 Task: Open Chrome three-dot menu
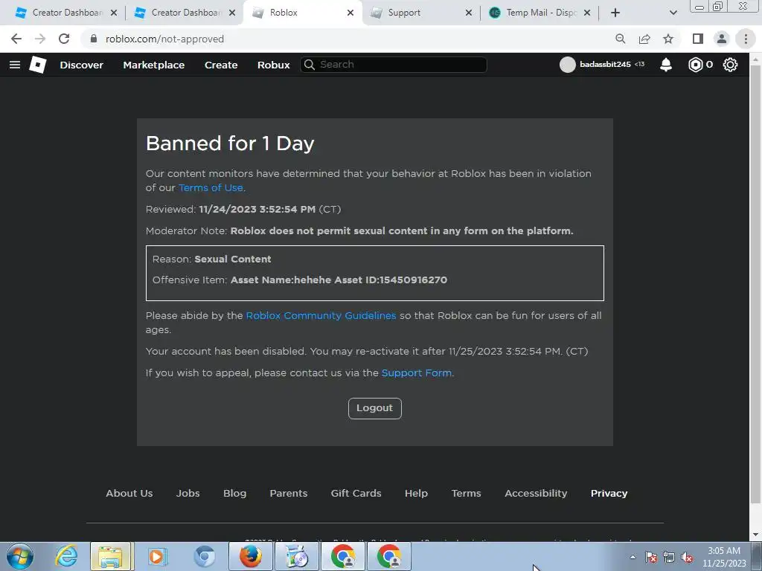click(746, 39)
